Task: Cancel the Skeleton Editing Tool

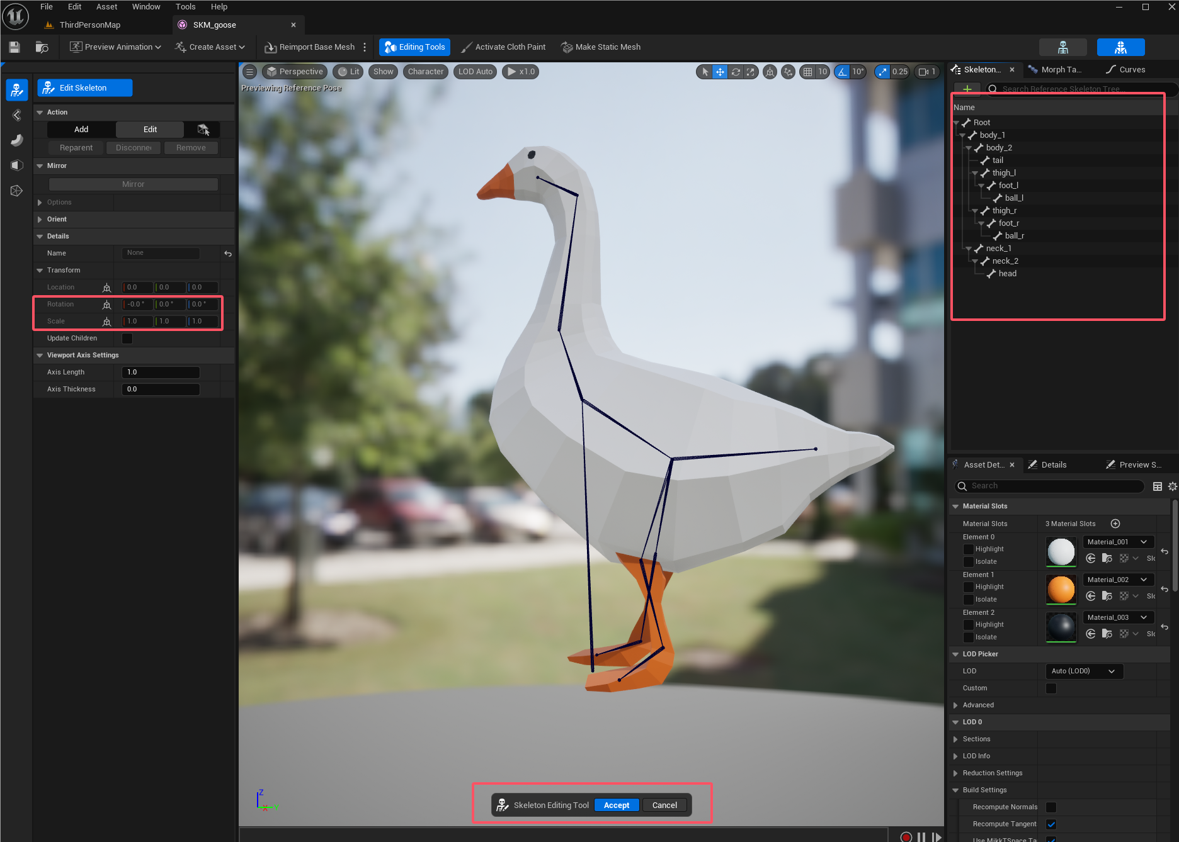Action: (x=664, y=806)
